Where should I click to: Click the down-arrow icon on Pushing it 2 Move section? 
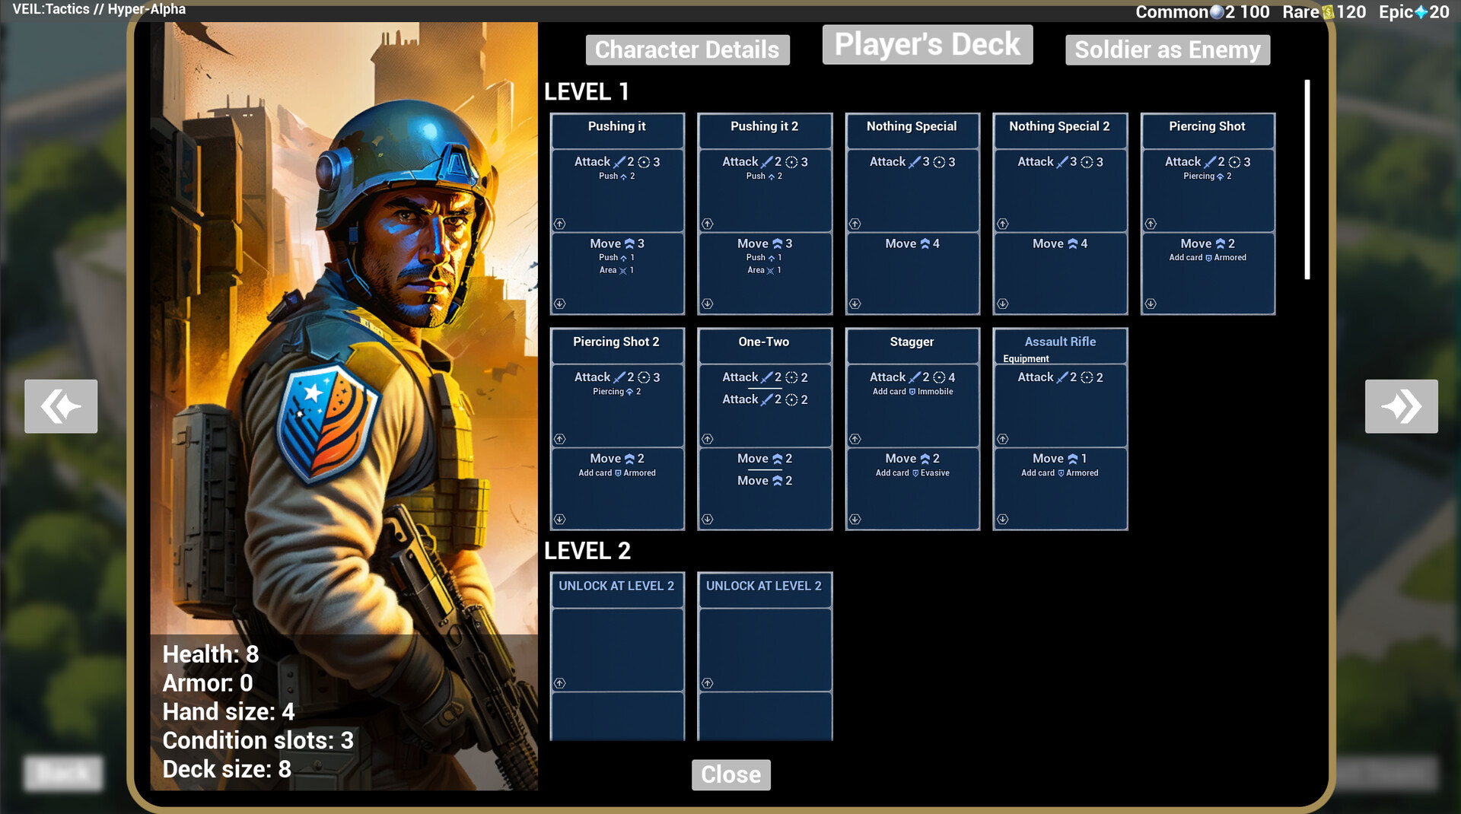pyautogui.click(x=707, y=304)
